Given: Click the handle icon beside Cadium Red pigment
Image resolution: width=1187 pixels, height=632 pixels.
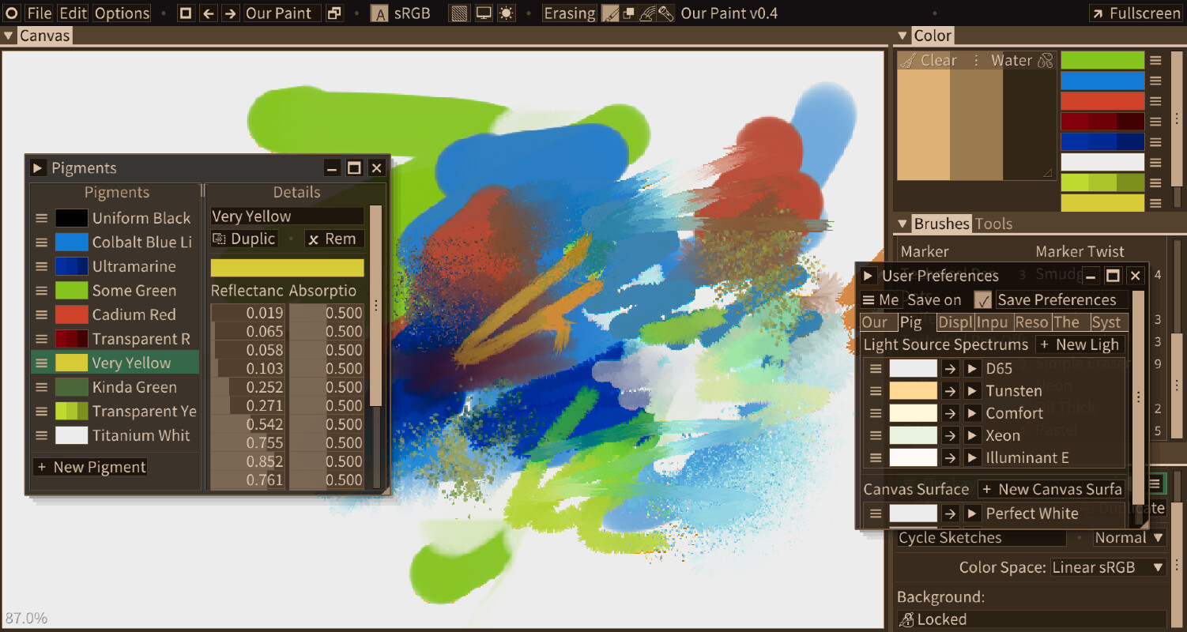Looking at the screenshot, I should coord(42,314).
